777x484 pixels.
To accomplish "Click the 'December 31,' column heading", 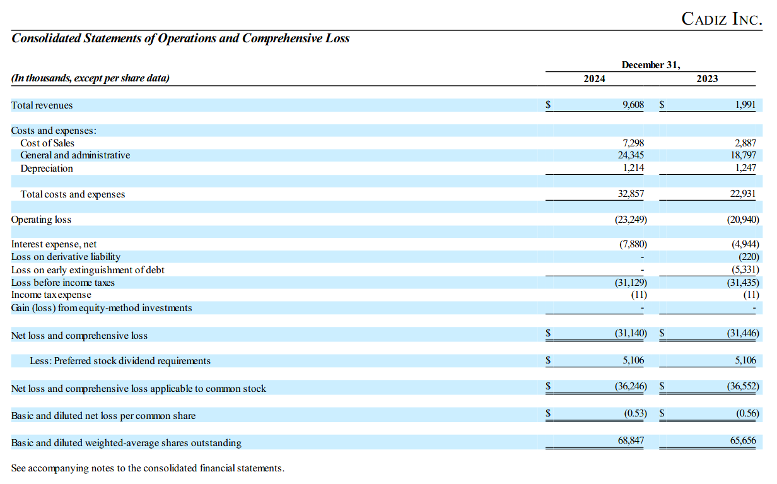I will pos(651,65).
